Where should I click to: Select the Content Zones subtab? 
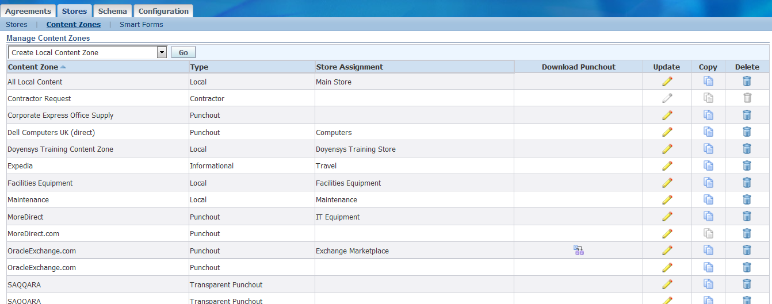pos(74,25)
